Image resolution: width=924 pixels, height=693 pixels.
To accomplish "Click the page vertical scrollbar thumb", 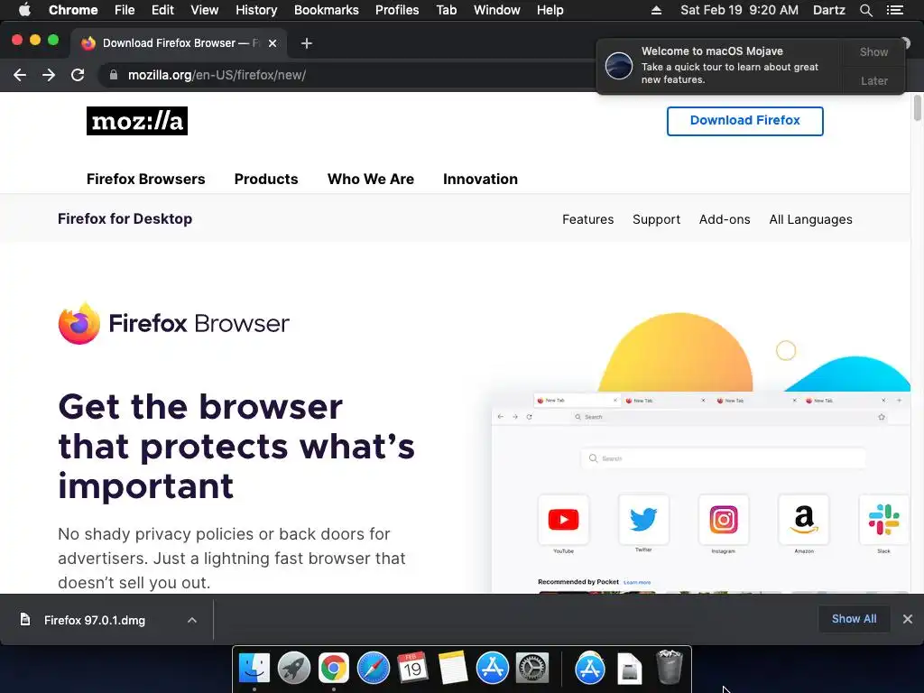I will (x=917, y=108).
